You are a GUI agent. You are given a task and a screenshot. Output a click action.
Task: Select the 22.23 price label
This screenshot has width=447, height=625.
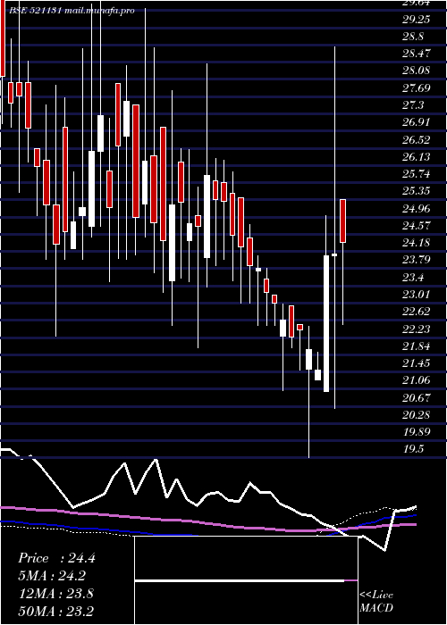(x=416, y=329)
